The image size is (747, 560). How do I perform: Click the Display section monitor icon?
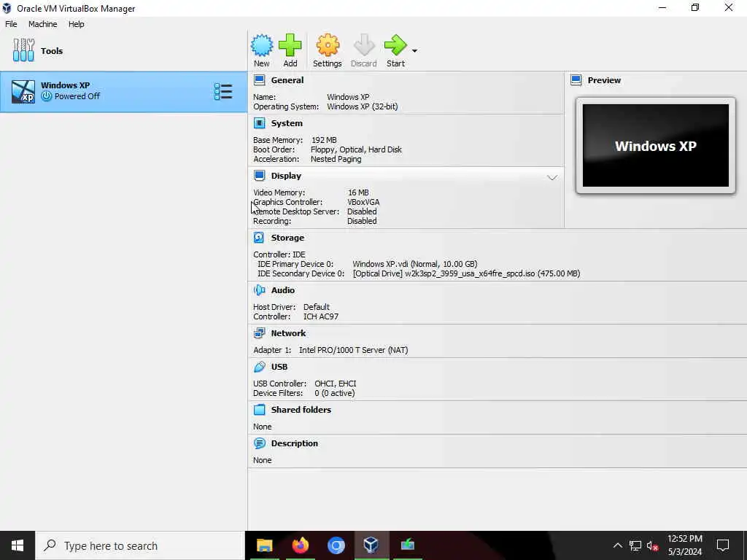pyautogui.click(x=259, y=176)
